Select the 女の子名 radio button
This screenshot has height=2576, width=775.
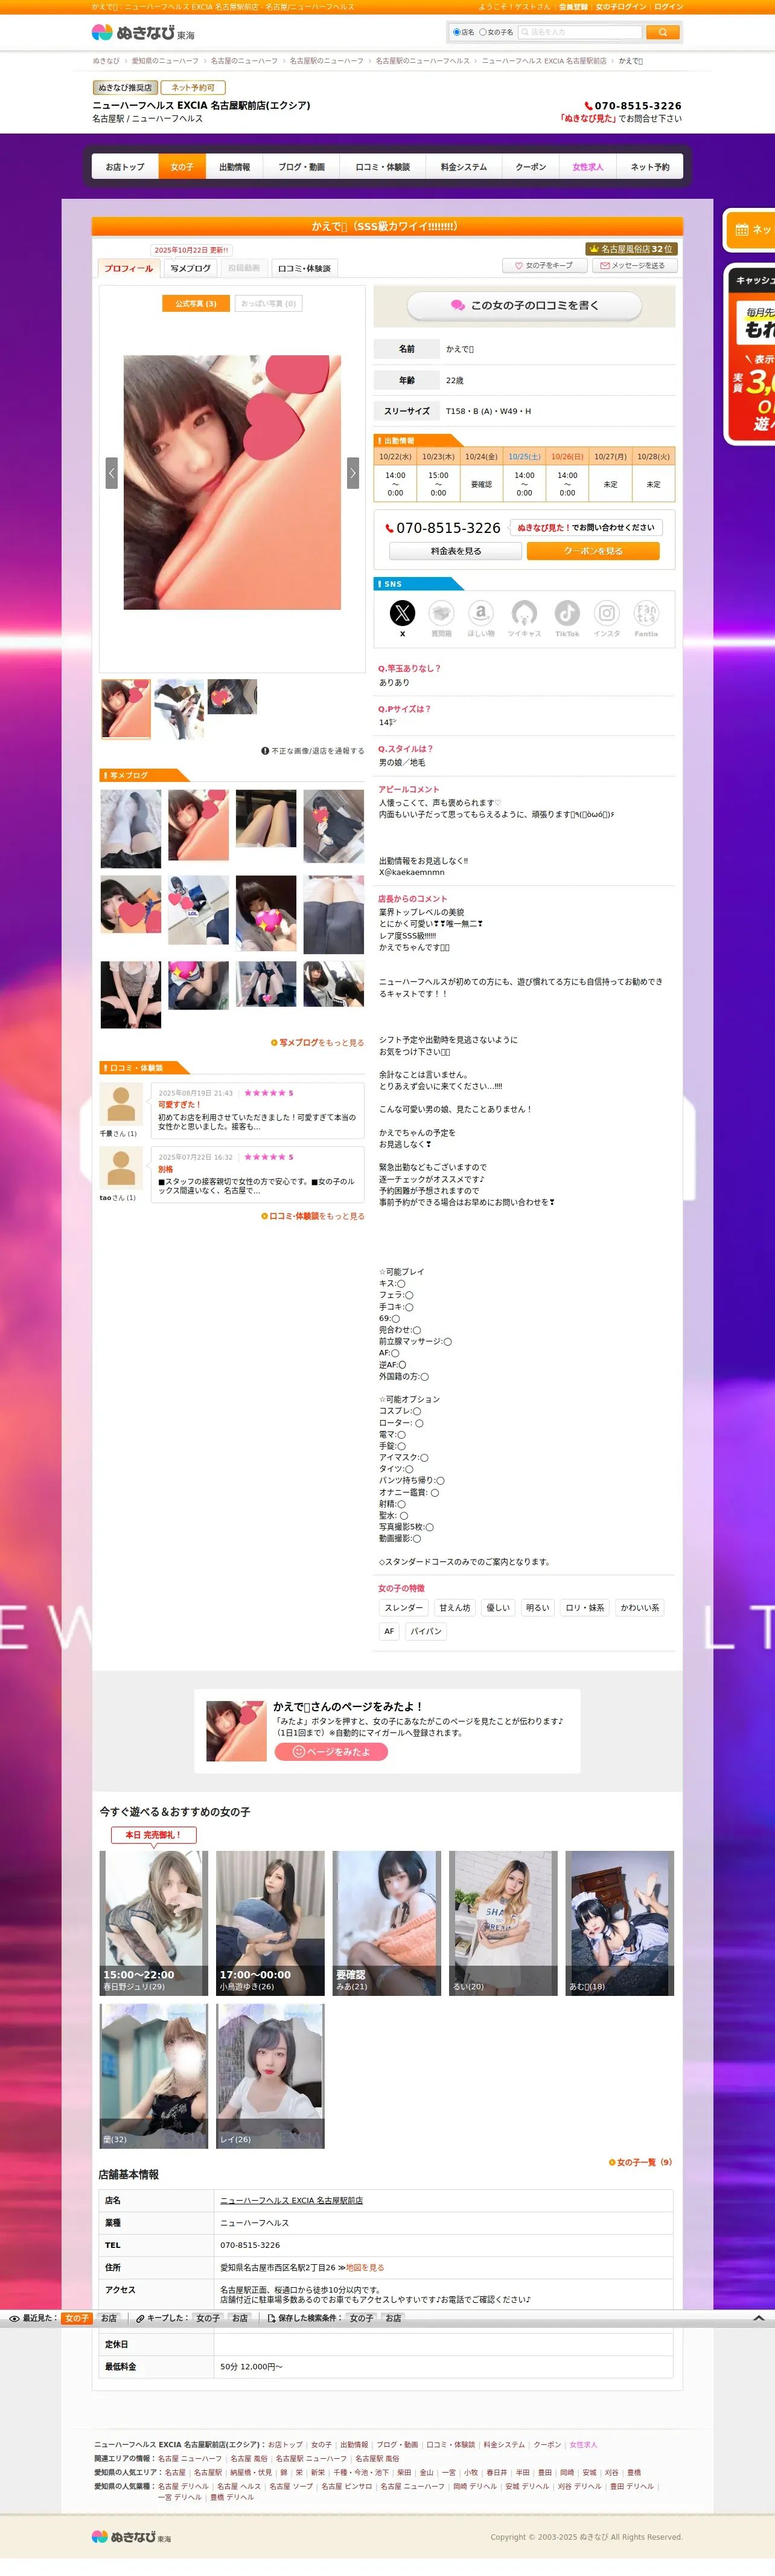[x=482, y=32]
